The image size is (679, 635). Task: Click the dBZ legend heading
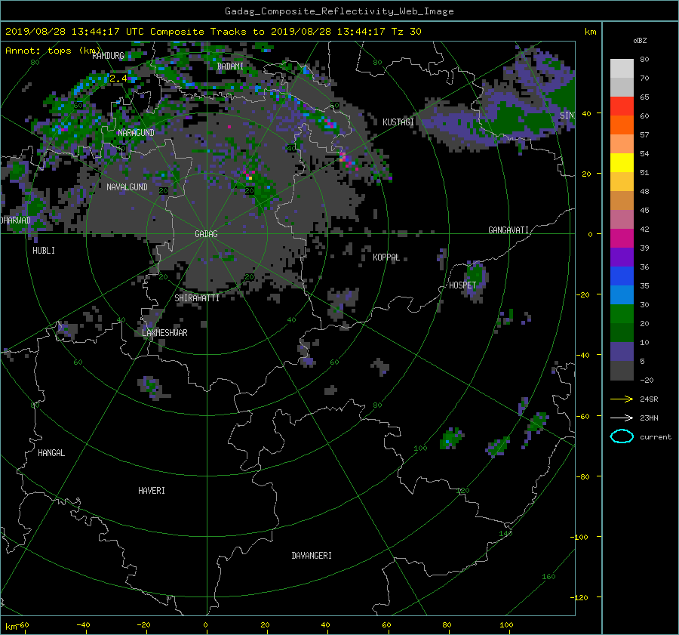640,41
